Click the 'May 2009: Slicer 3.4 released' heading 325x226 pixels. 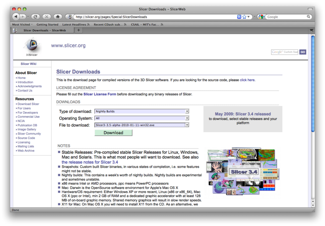243,114
